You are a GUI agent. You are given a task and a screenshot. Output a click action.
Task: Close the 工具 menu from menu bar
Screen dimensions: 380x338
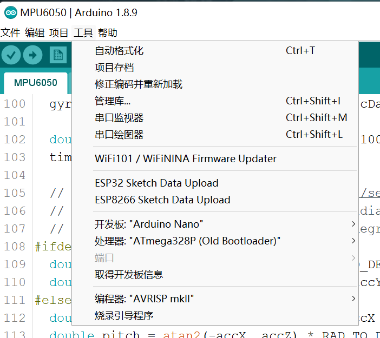pyautogui.click(x=83, y=32)
